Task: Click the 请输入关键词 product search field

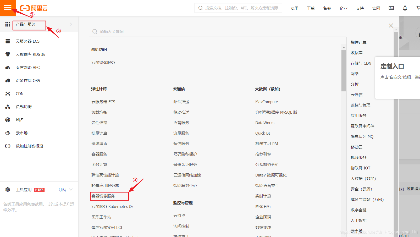Action: (x=217, y=32)
